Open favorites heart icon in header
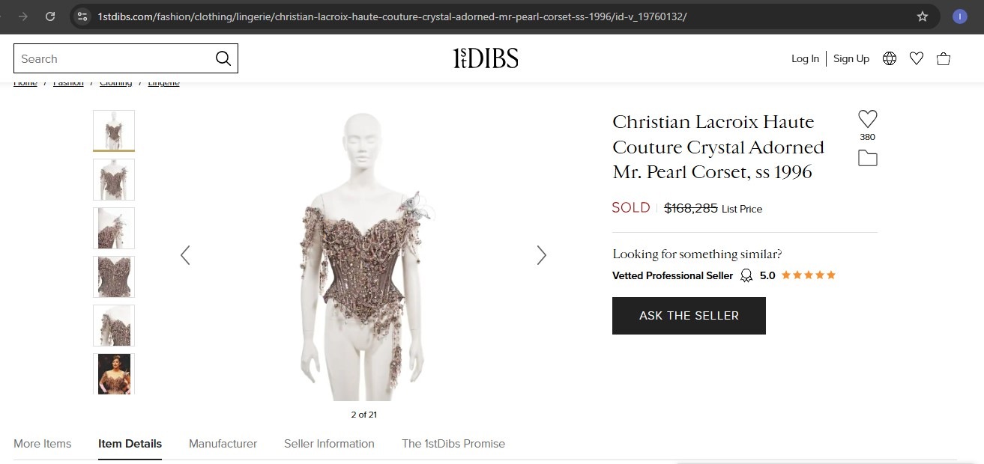This screenshot has height=464, width=984. point(916,58)
